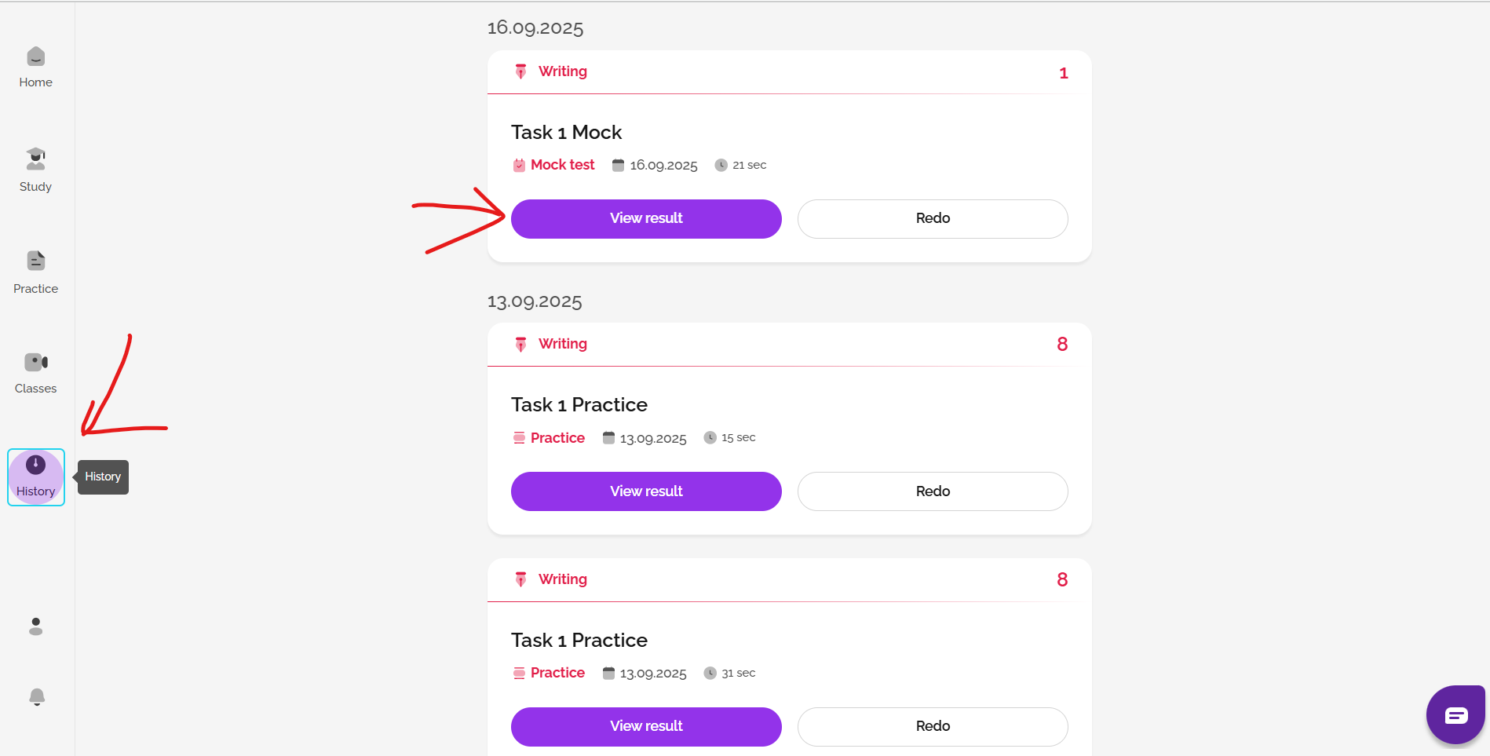Redo the 31 sec Practice task
The image size is (1490, 756).
pyautogui.click(x=933, y=726)
